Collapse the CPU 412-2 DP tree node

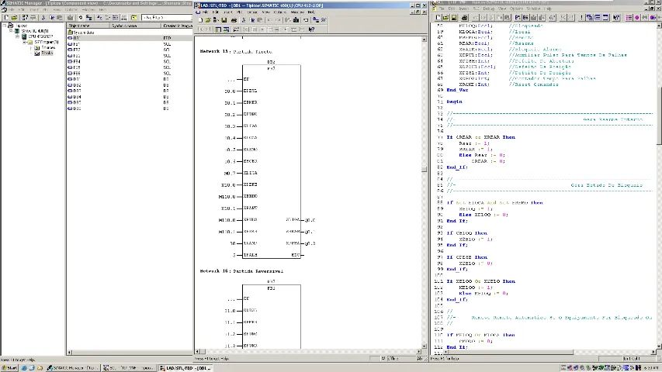17,36
